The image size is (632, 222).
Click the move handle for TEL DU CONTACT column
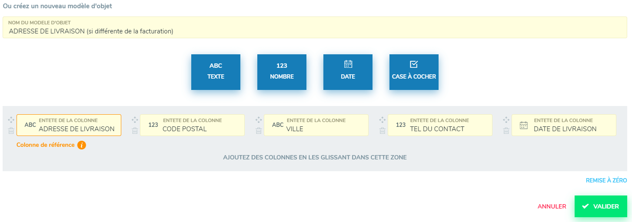tap(383, 120)
